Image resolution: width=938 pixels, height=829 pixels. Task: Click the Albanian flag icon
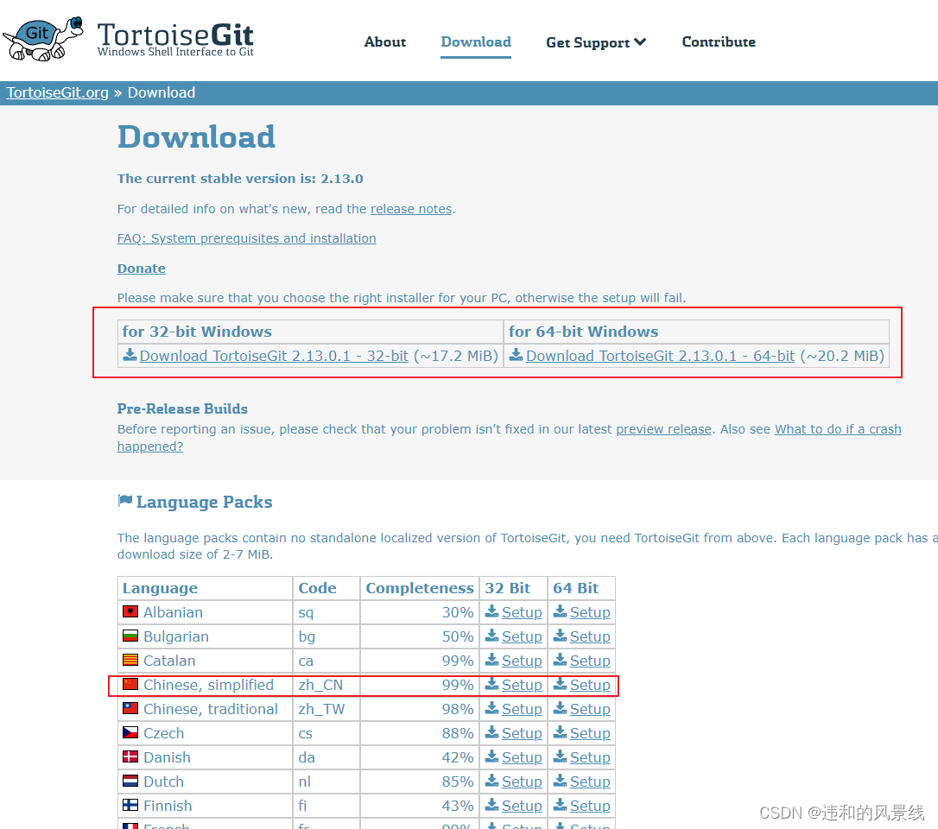130,612
